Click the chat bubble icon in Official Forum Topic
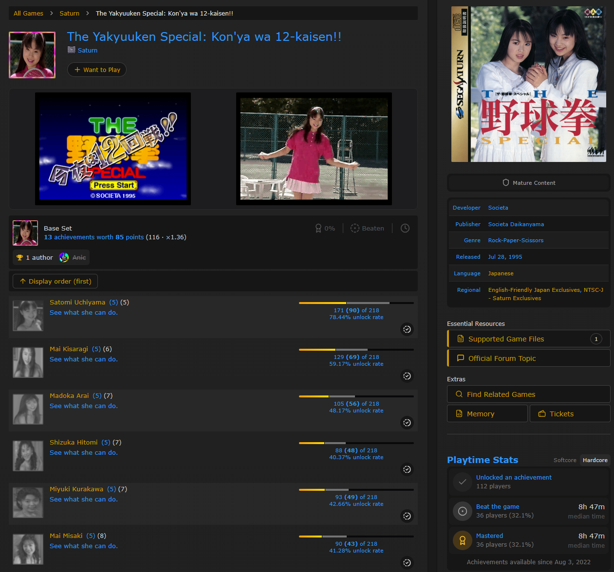 (460, 358)
